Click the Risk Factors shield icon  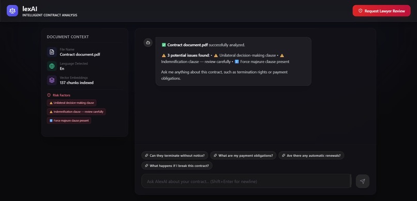pyautogui.click(x=49, y=95)
